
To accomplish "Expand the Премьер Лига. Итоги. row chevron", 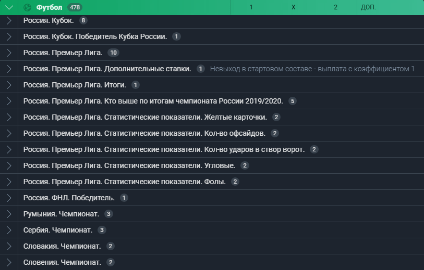I will [x=9, y=85].
